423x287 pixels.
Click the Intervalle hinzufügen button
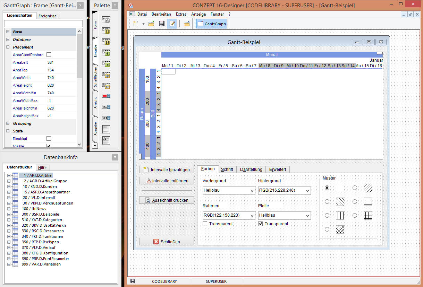167,169
